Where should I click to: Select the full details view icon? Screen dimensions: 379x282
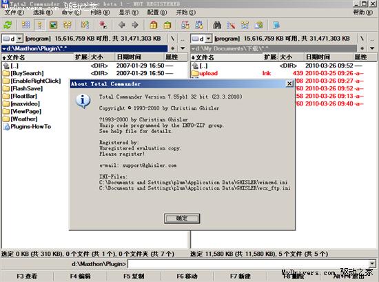(40, 25)
